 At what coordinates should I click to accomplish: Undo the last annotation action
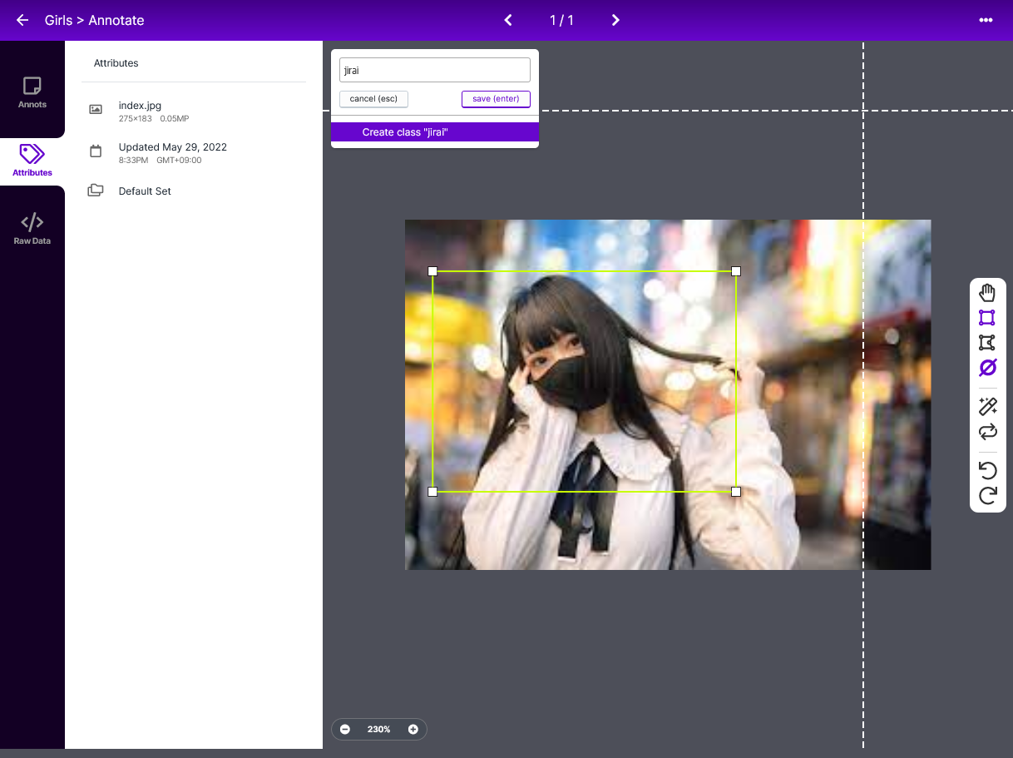point(987,471)
